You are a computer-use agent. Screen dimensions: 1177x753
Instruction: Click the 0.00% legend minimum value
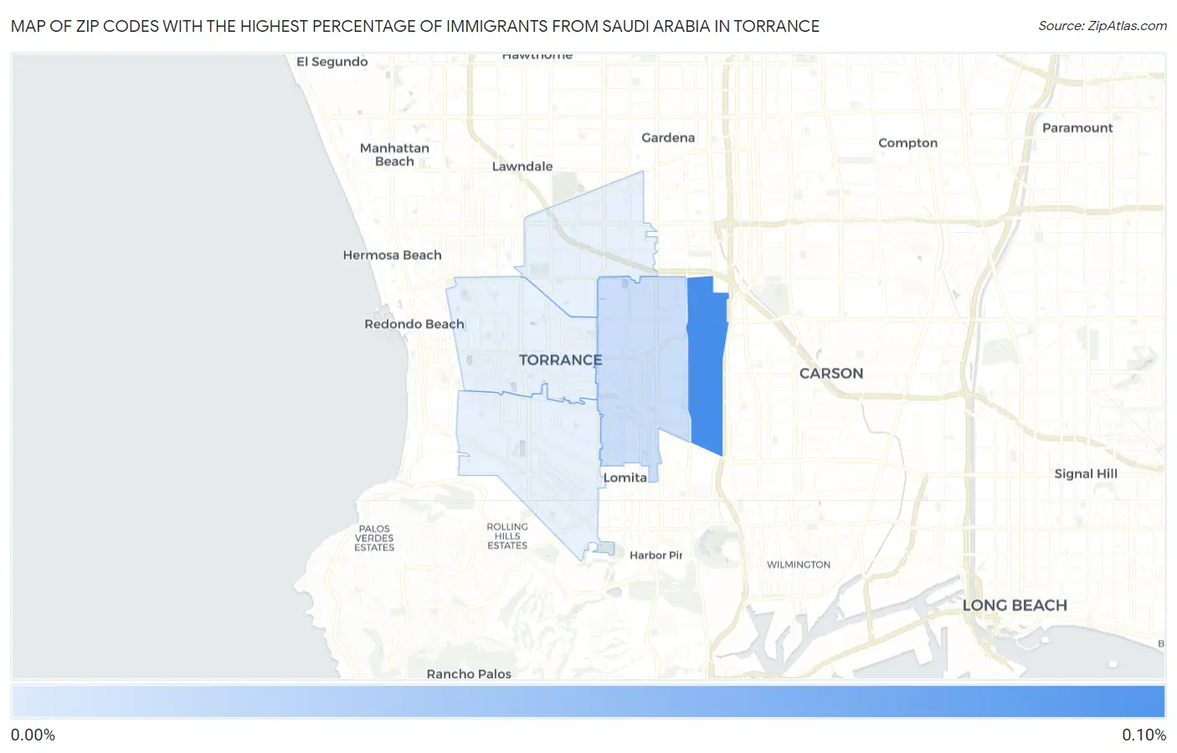(x=33, y=735)
